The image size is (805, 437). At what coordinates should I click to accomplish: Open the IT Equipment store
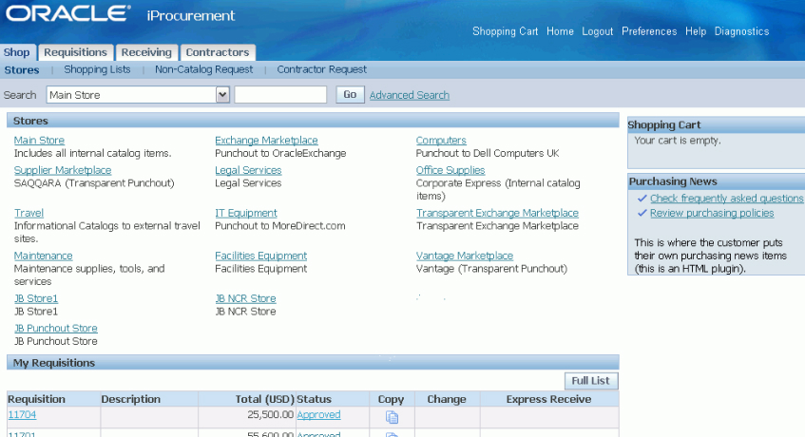246,213
